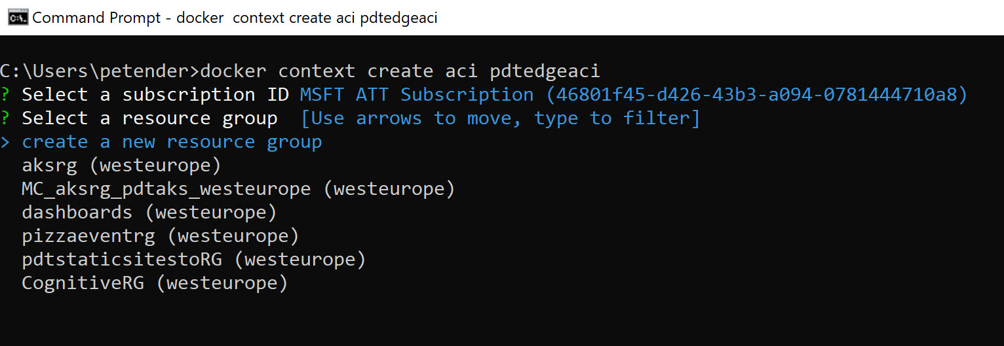The width and height of the screenshot is (1004, 346).
Task: Click the "Select a resource group" label
Action: [149, 118]
